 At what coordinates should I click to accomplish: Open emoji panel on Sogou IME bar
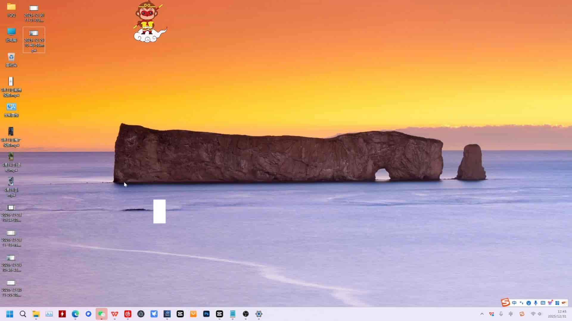point(529,303)
